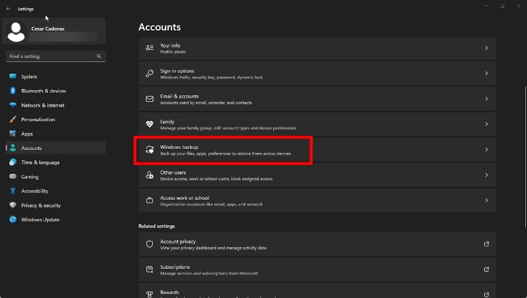Click the search magnifier icon
Viewport: 527px width, 298px height.
coord(99,56)
